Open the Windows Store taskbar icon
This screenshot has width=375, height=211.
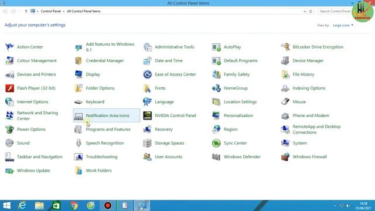(x=56, y=206)
